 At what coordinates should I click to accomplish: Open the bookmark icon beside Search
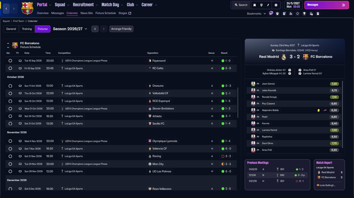click(254, 5)
